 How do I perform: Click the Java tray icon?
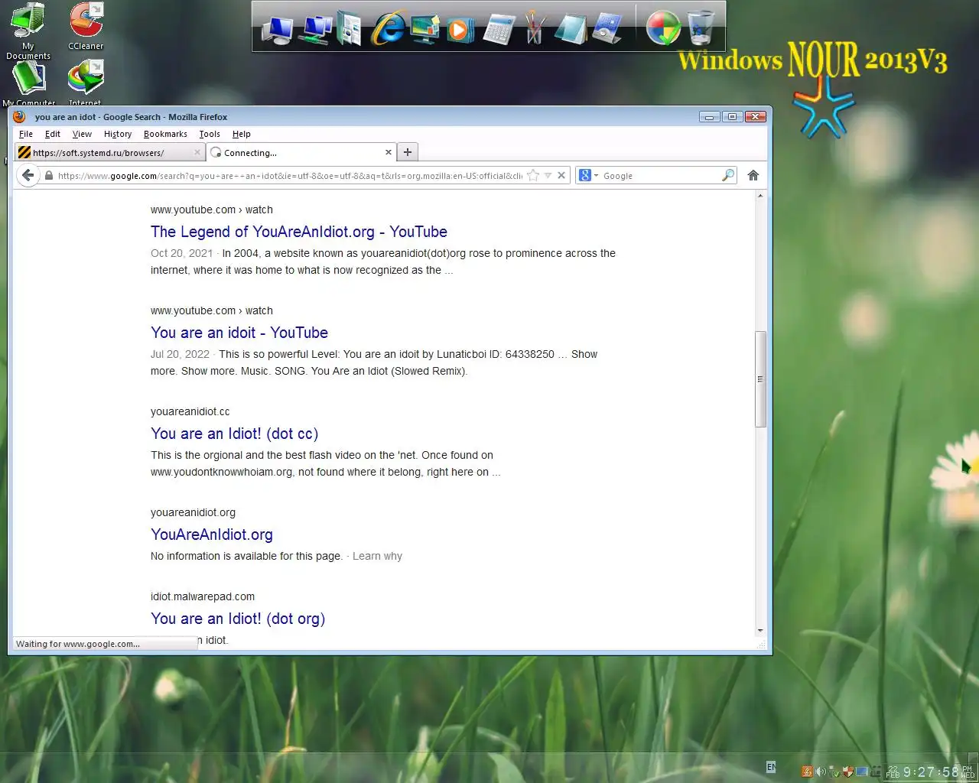pos(806,772)
